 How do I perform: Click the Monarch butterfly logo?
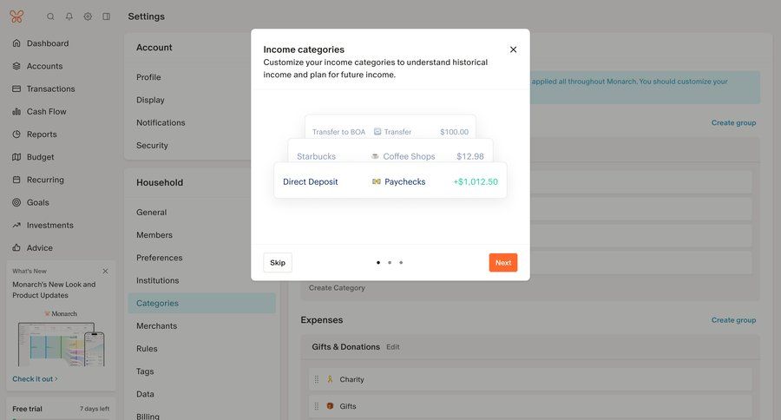click(x=16, y=16)
